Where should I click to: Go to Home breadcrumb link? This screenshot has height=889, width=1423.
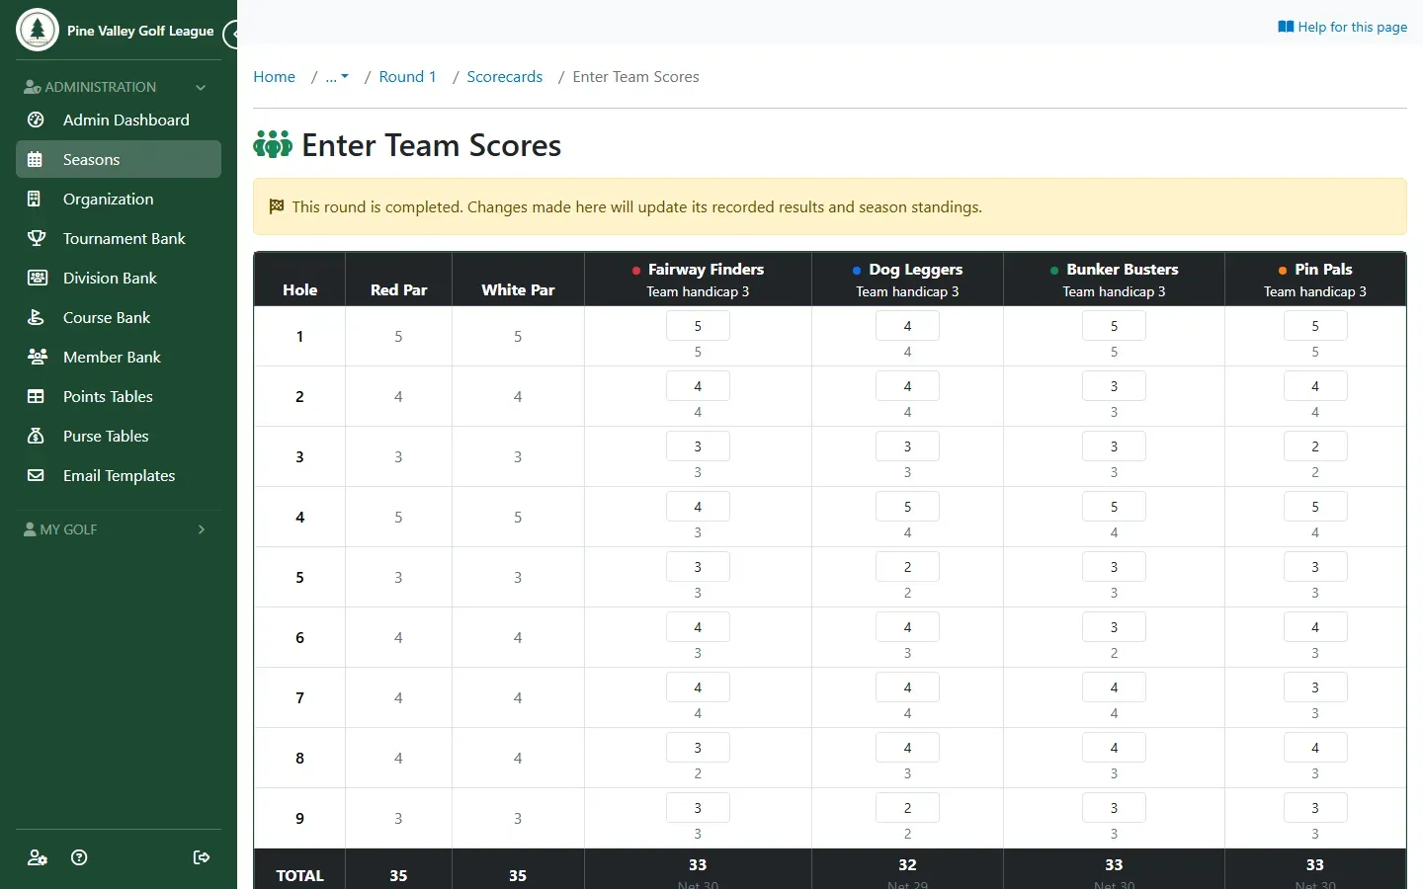coord(274,77)
